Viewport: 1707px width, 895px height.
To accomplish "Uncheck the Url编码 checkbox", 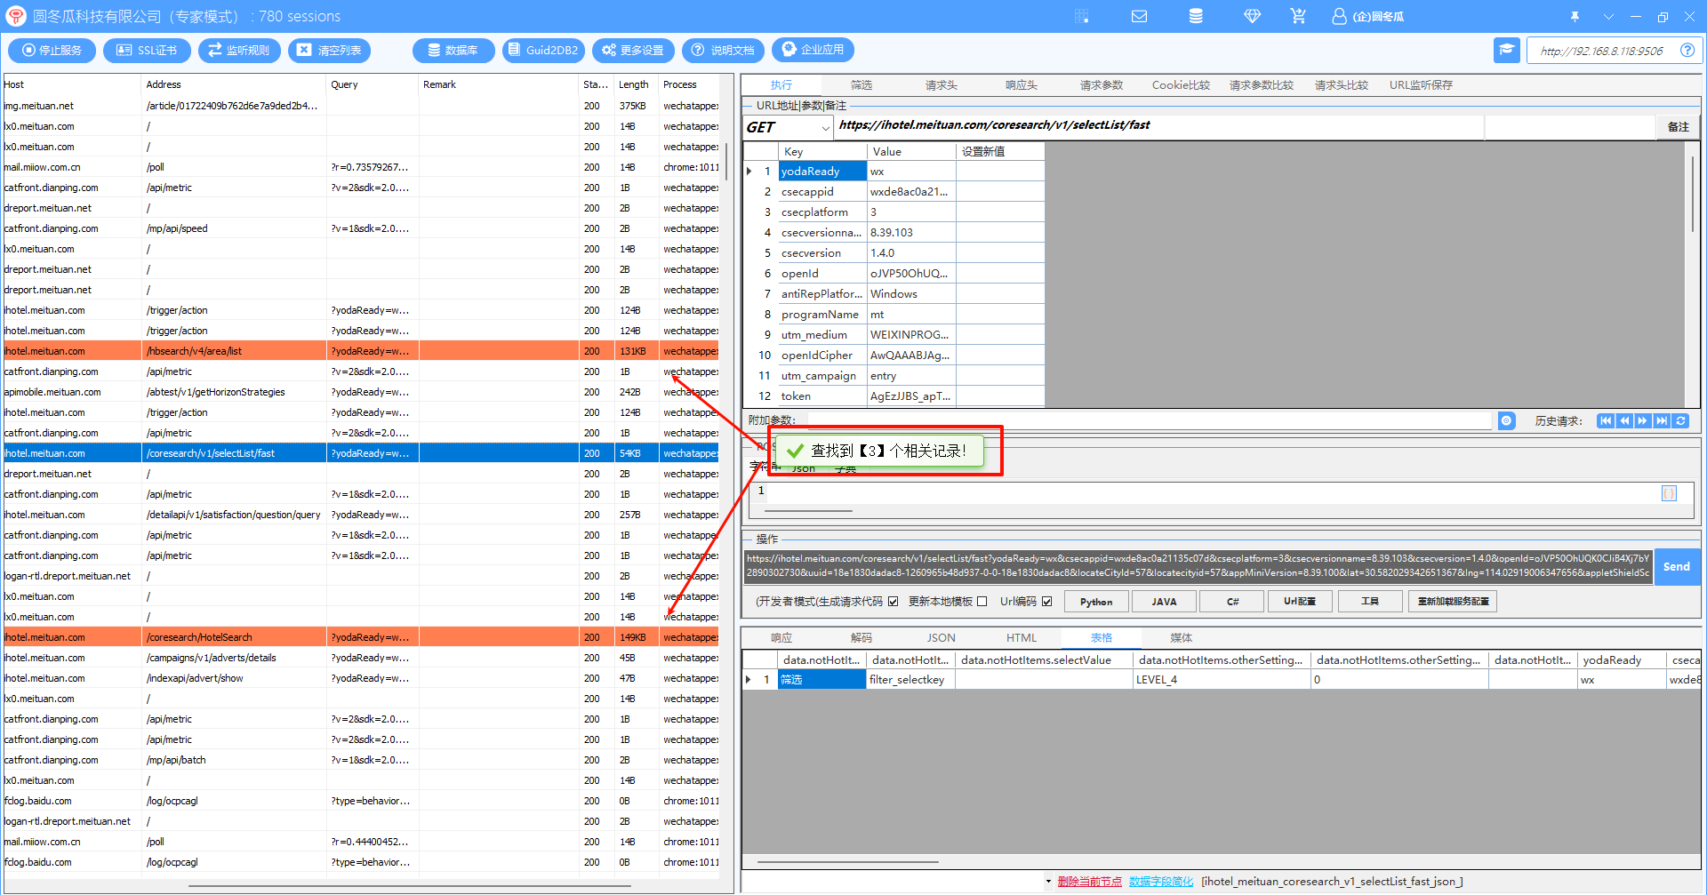I will click(1046, 602).
